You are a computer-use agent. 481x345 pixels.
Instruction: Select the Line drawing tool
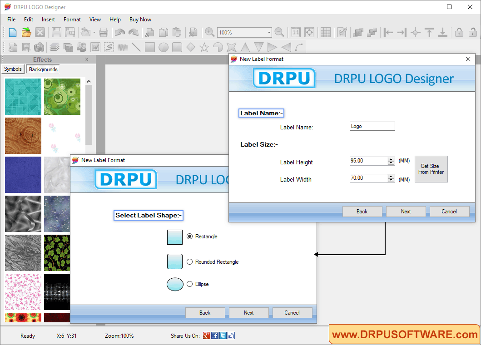tap(136, 47)
